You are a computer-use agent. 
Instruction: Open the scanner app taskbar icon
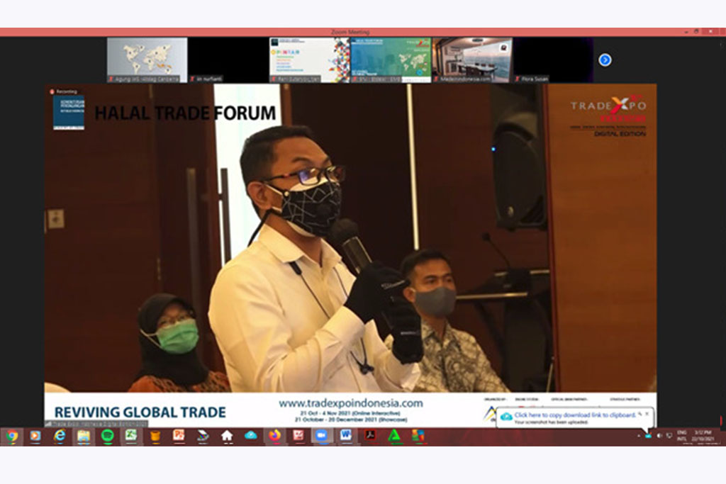tap(203, 436)
